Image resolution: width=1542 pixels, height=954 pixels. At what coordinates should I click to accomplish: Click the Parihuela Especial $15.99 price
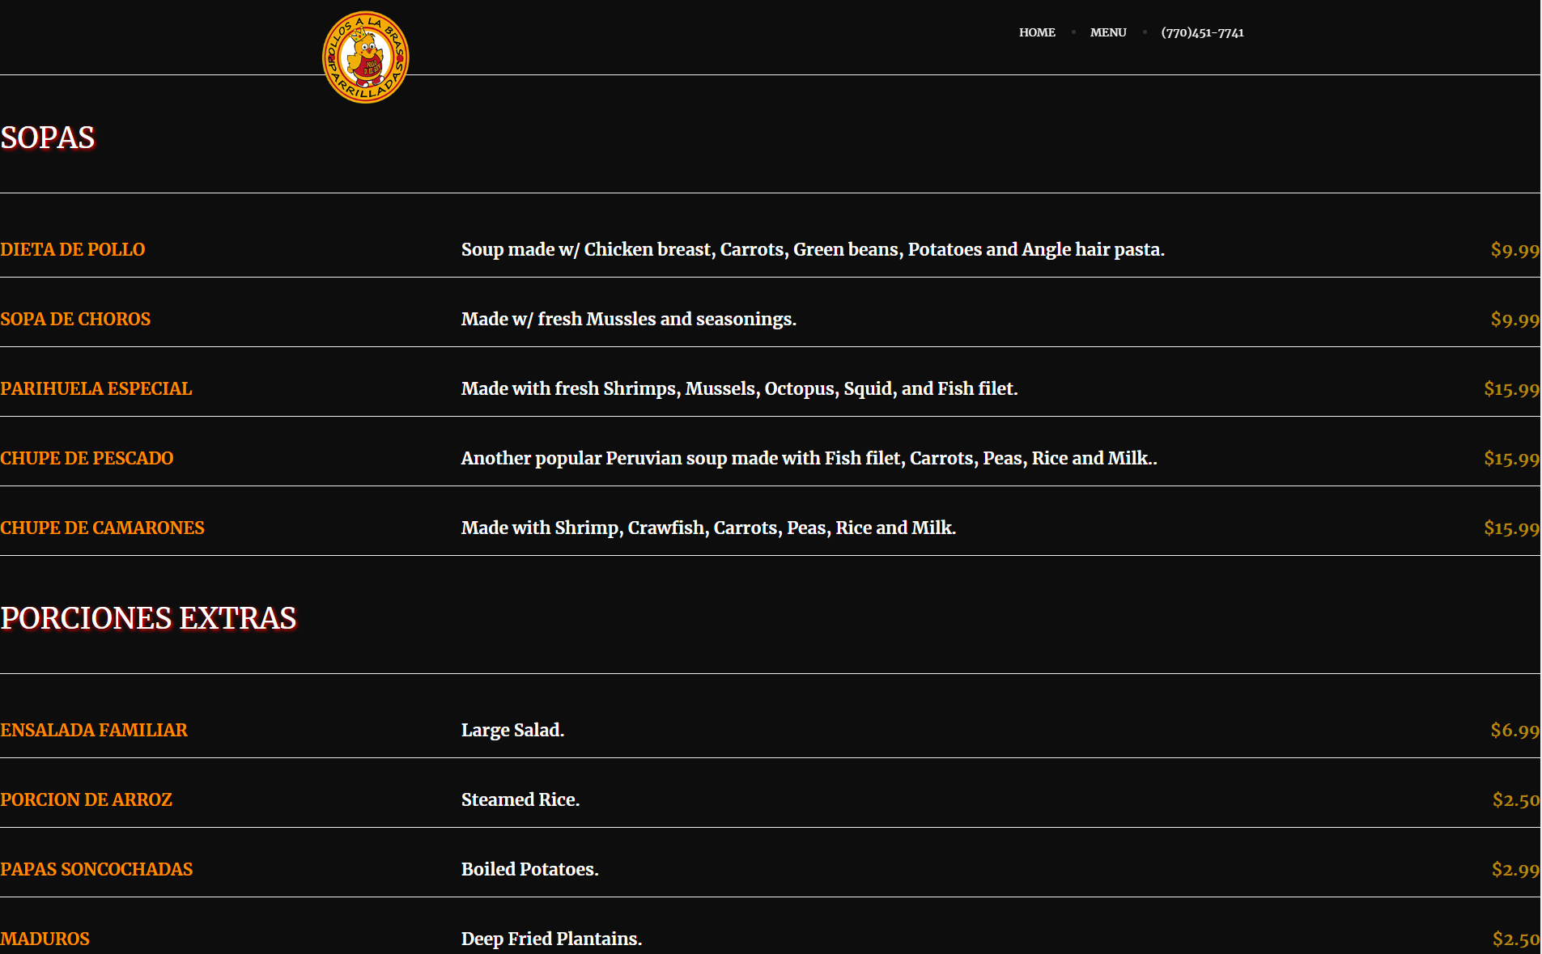tap(1510, 389)
